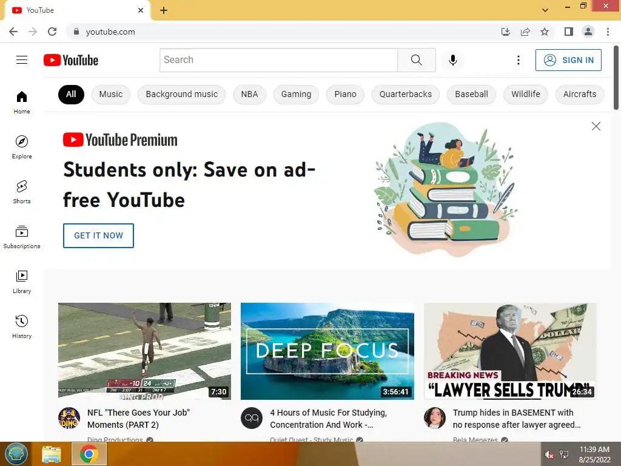The image size is (621, 466).
Task: Open 4 Hours of Music For Studying title
Action: [328, 419]
